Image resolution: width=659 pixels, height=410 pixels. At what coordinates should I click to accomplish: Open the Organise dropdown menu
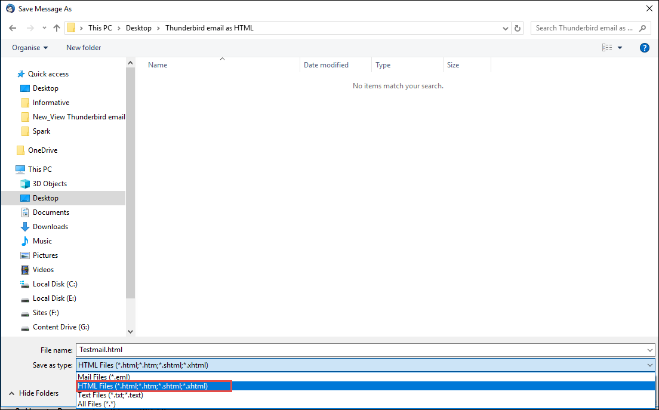click(30, 48)
